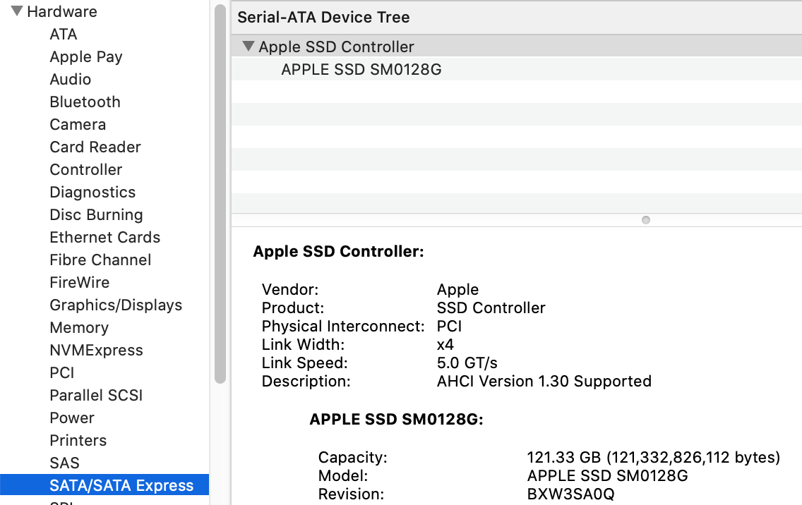The height and width of the screenshot is (505, 802).
Task: Click the Description: label
Action: [306, 382]
